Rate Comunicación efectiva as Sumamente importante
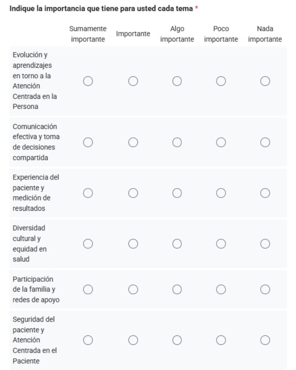Image resolution: width=296 pixels, height=370 pixels. 88,142
